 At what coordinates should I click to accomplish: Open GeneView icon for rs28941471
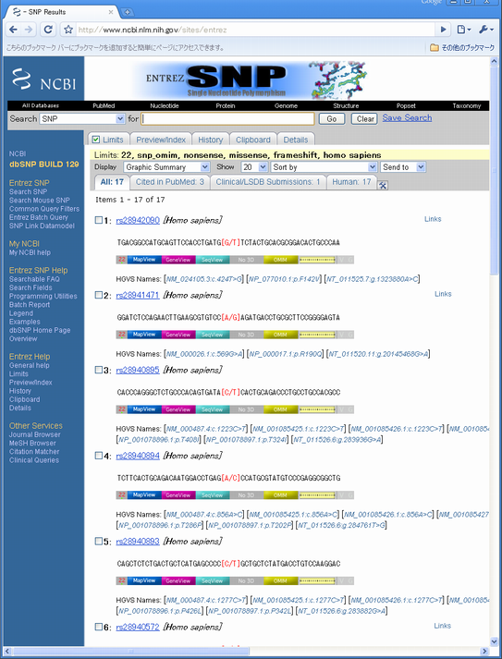178,335
